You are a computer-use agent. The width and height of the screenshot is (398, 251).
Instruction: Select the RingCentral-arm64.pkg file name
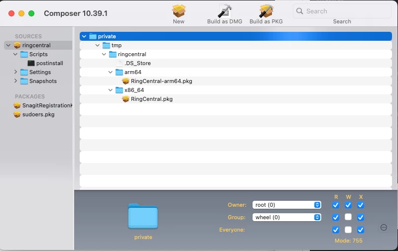coord(161,81)
